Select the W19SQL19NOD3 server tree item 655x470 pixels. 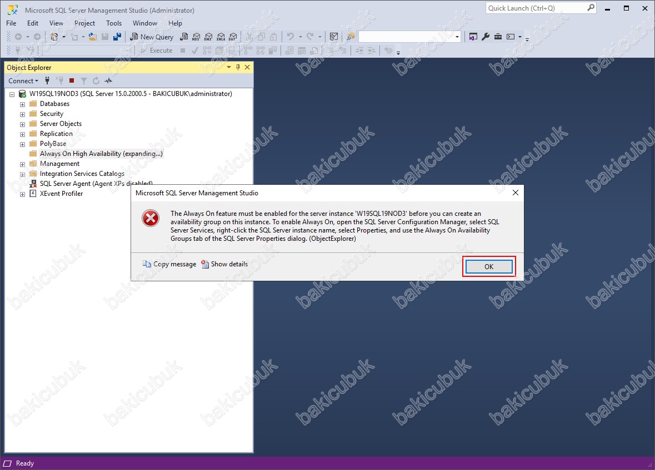tap(131, 93)
